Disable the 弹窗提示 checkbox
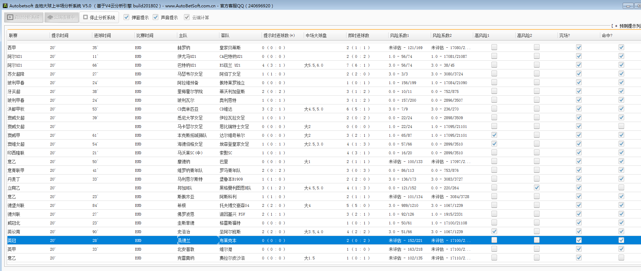This screenshot has width=641, height=271. (x=127, y=17)
